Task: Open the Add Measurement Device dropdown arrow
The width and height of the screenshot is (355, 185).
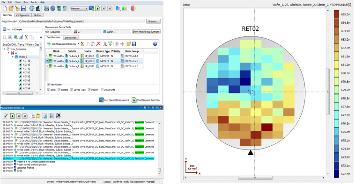Action: (78, 44)
